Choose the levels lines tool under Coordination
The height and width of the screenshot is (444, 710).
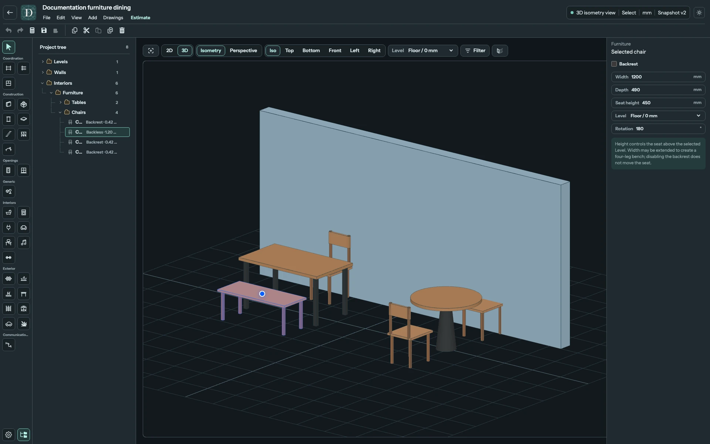point(24,68)
